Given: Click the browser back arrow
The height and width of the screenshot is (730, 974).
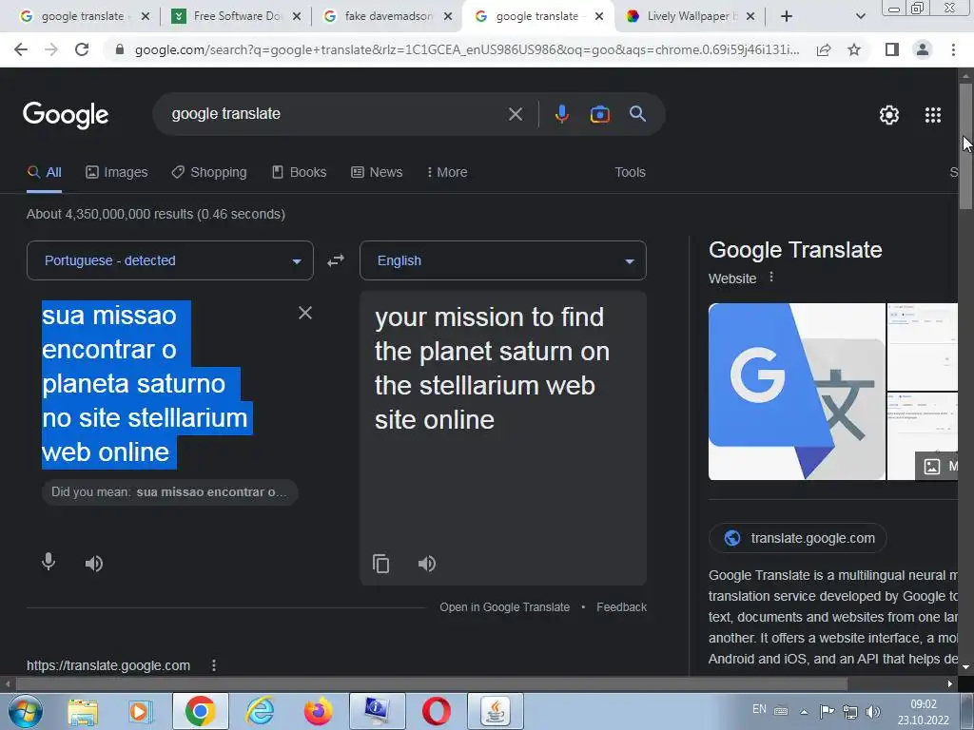Looking at the screenshot, I should point(21,49).
